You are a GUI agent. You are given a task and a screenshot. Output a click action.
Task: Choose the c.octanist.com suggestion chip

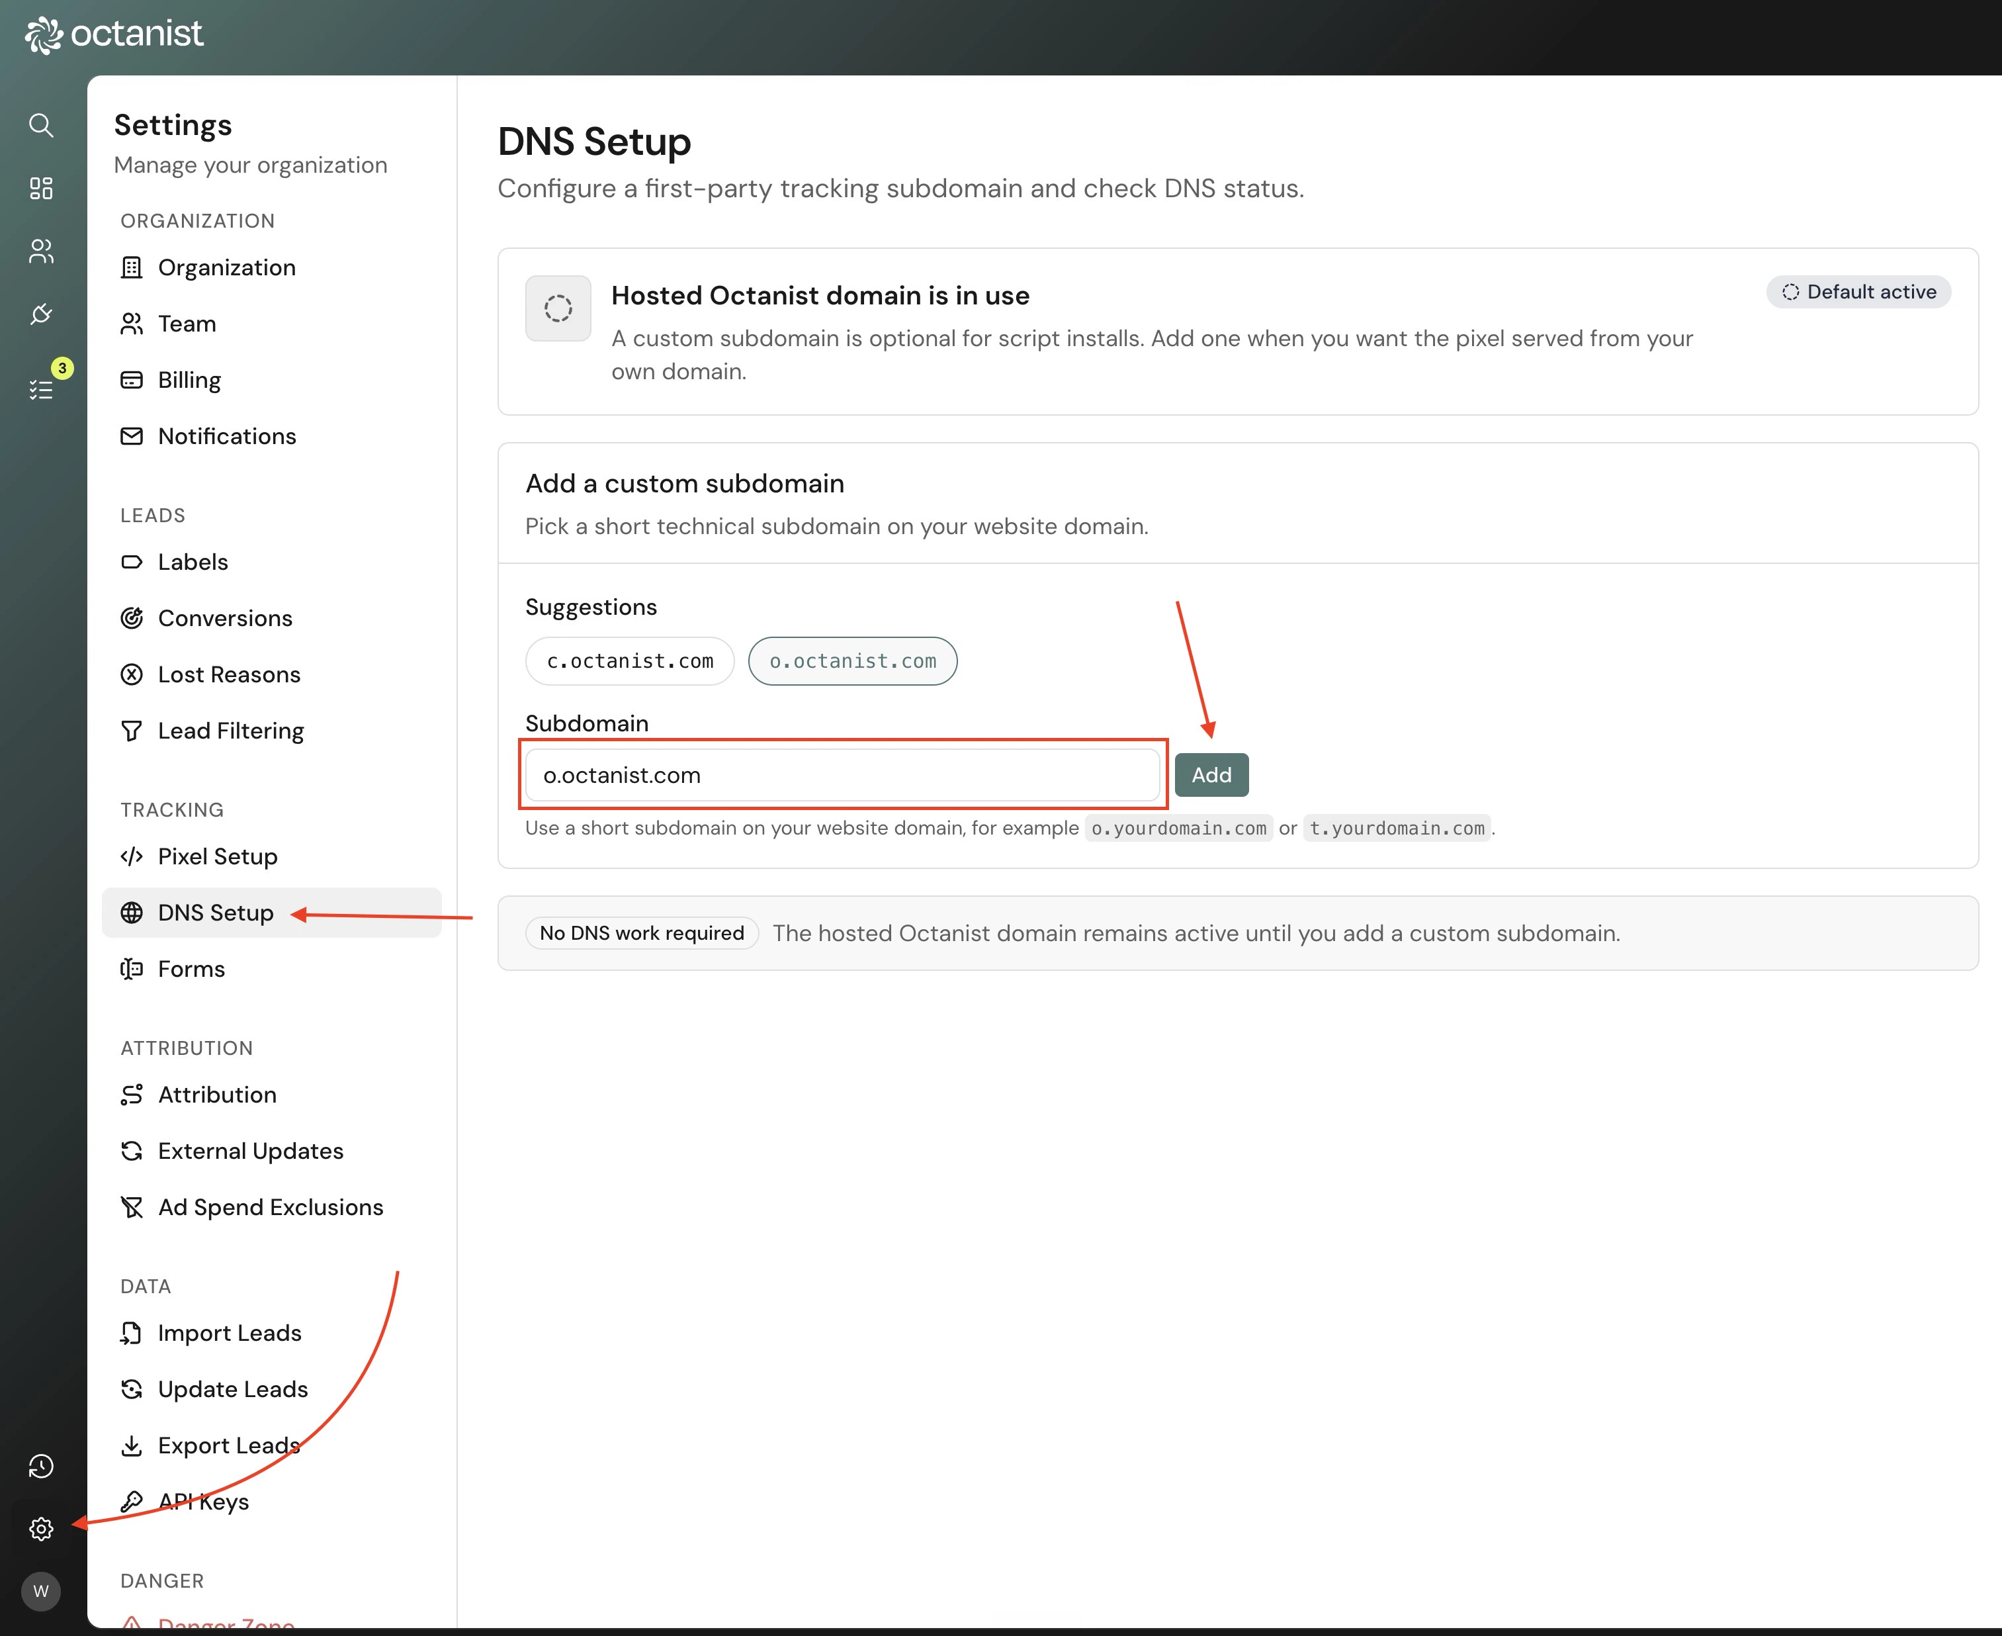pos(629,662)
